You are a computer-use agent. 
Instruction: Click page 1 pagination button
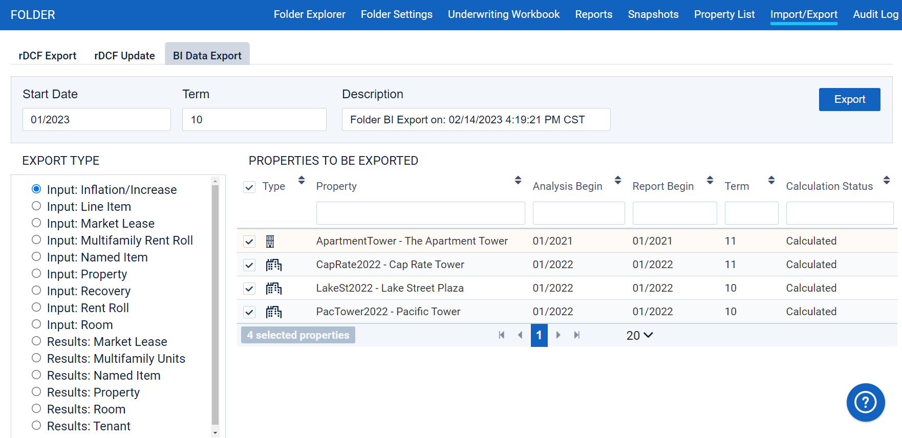pyautogui.click(x=539, y=335)
